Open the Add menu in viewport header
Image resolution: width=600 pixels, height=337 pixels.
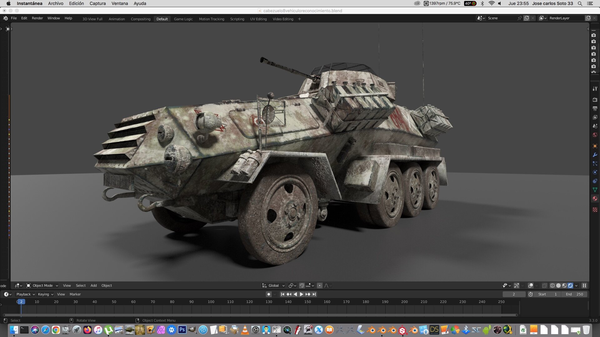coord(93,286)
